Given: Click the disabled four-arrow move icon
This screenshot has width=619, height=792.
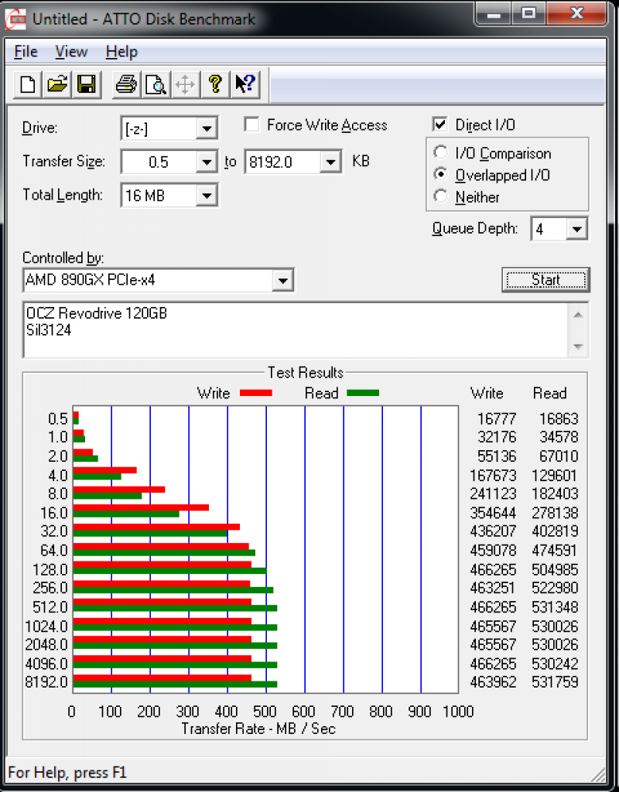Looking at the screenshot, I should [185, 84].
